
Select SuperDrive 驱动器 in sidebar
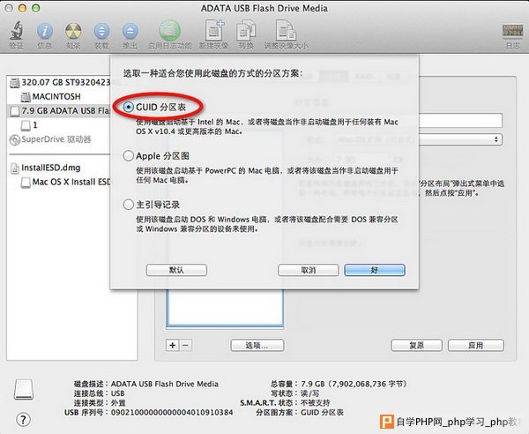pyautogui.click(x=50, y=139)
